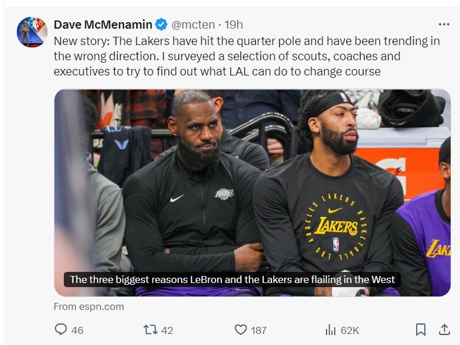Open the three-dot More options menu
The height and width of the screenshot is (345, 460).
pyautogui.click(x=444, y=25)
